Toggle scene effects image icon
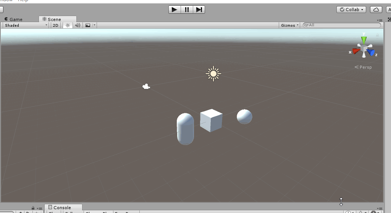The image size is (391, 213). coord(88,25)
